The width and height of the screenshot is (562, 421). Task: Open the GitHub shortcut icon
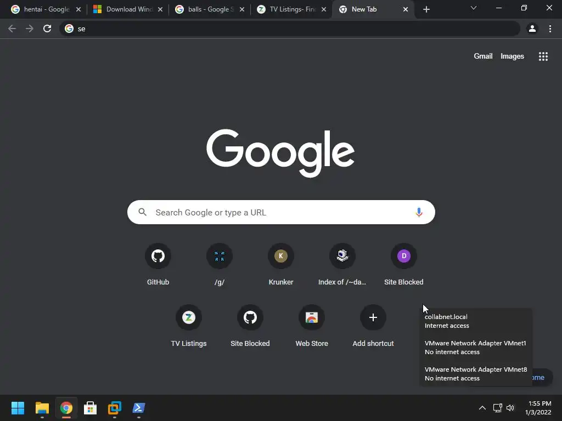(x=158, y=256)
